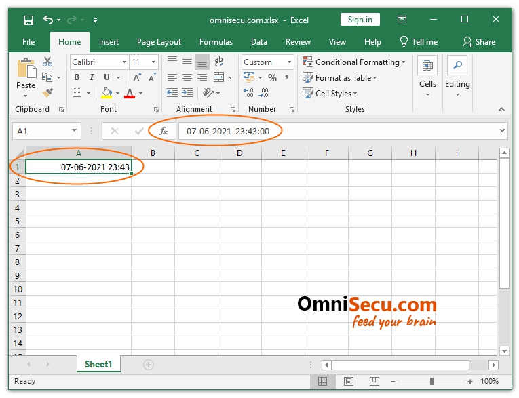Toggle Bottom Align
Viewport: 519px width, 398px height.
pyautogui.click(x=202, y=62)
